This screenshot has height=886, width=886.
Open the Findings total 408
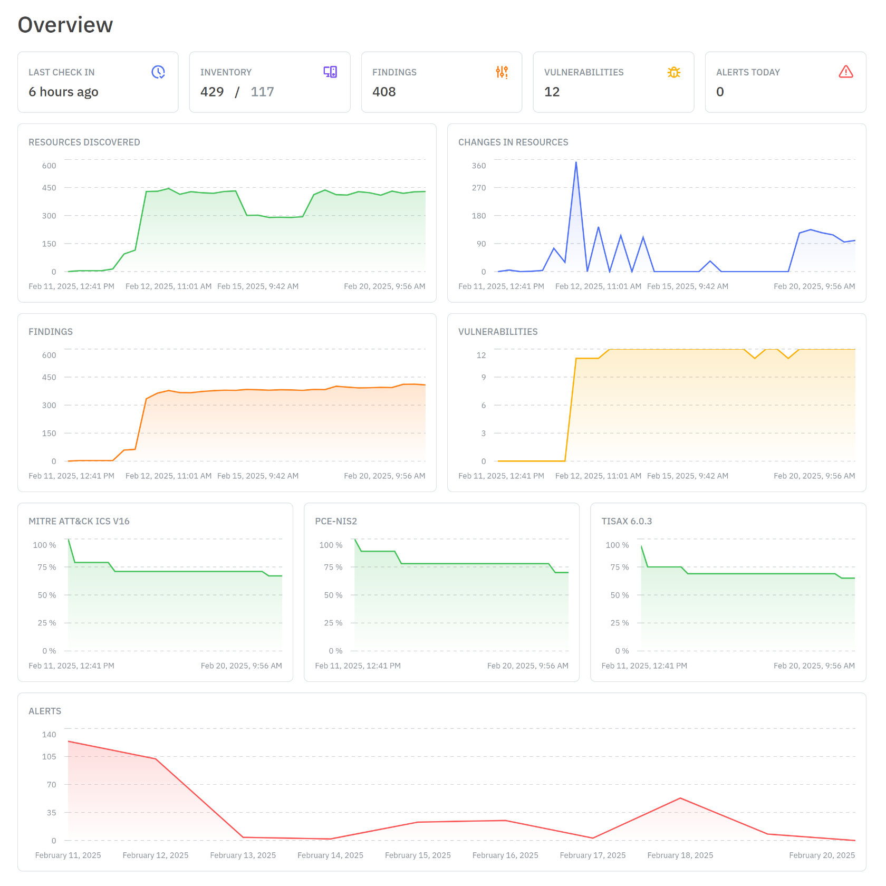pyautogui.click(x=384, y=92)
